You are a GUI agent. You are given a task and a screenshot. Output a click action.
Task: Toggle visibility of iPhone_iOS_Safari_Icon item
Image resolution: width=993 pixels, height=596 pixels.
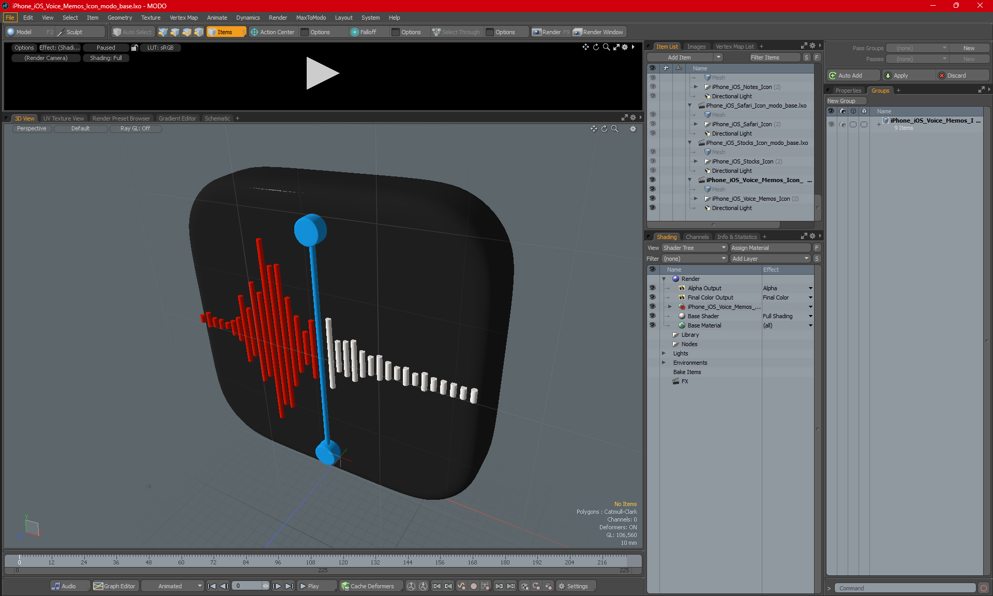tap(652, 124)
